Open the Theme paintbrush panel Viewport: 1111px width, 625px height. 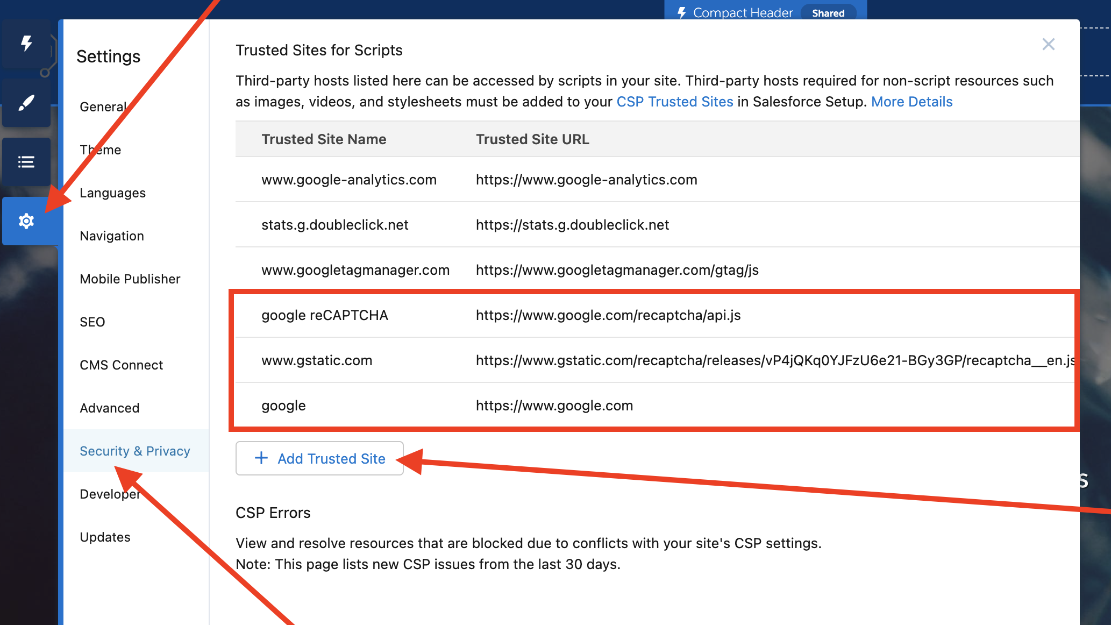[x=26, y=103]
